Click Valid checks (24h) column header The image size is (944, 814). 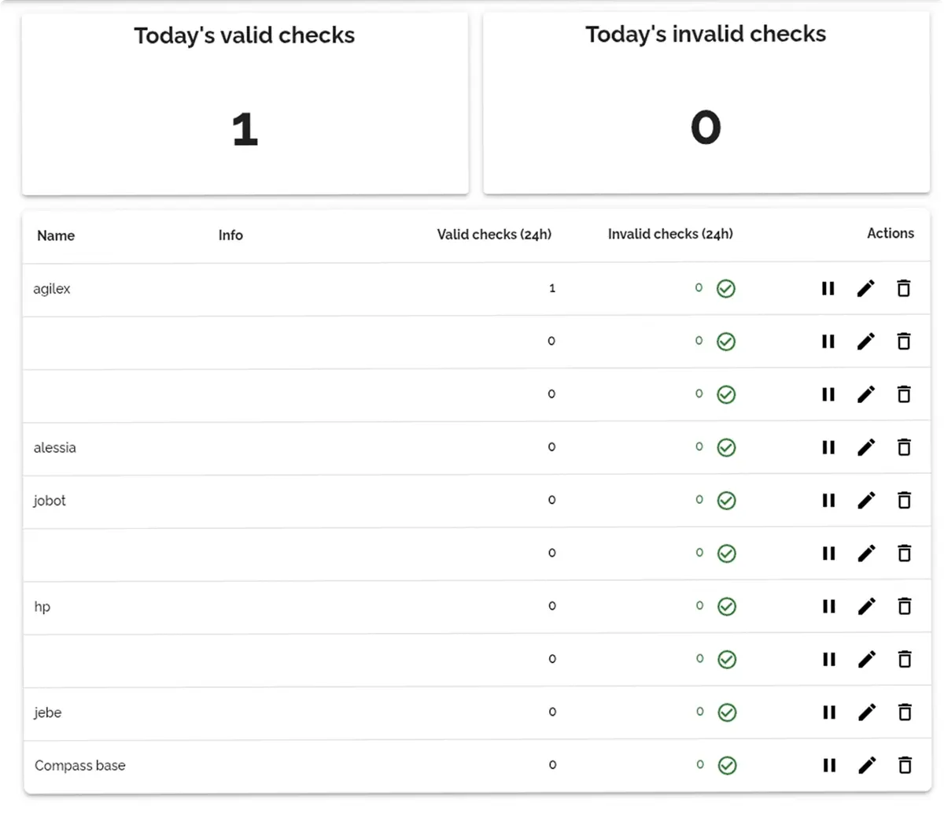(494, 235)
